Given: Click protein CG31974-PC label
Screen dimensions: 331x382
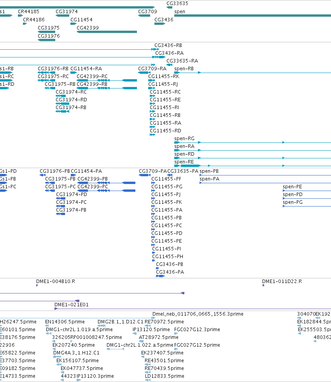Looking at the screenshot, I should (71, 202).
